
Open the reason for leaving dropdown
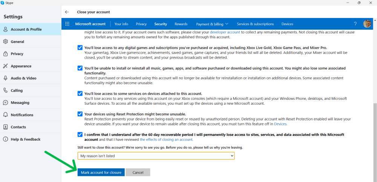[x=156, y=156]
